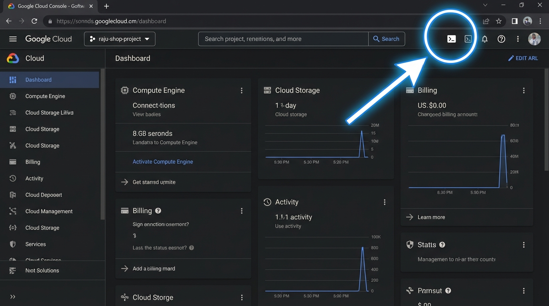Open Cloud Management in the sidebar

(x=48, y=211)
